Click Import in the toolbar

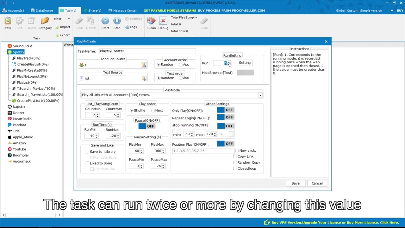(x=62, y=27)
